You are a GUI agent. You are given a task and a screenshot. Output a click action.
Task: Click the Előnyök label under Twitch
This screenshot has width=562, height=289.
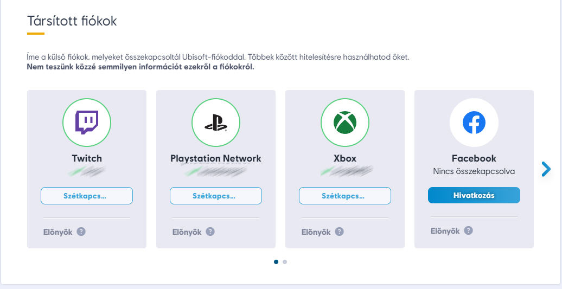coord(58,232)
